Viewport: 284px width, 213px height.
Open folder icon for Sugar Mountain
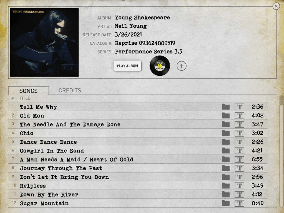(x=225, y=203)
